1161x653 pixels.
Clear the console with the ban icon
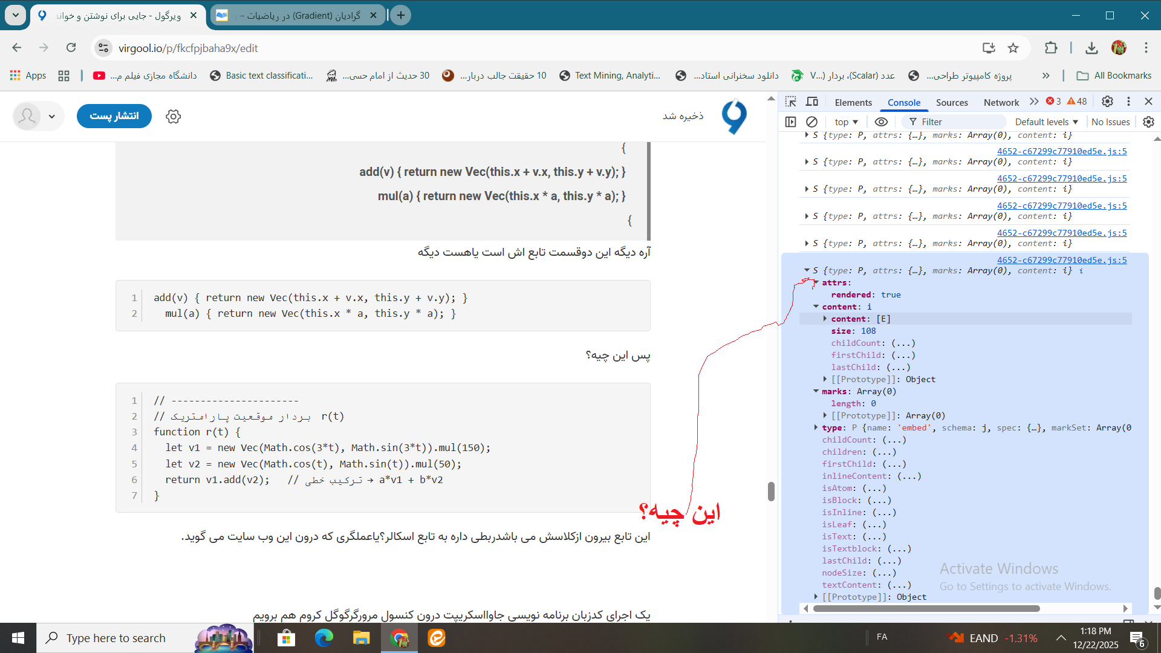pyautogui.click(x=812, y=122)
